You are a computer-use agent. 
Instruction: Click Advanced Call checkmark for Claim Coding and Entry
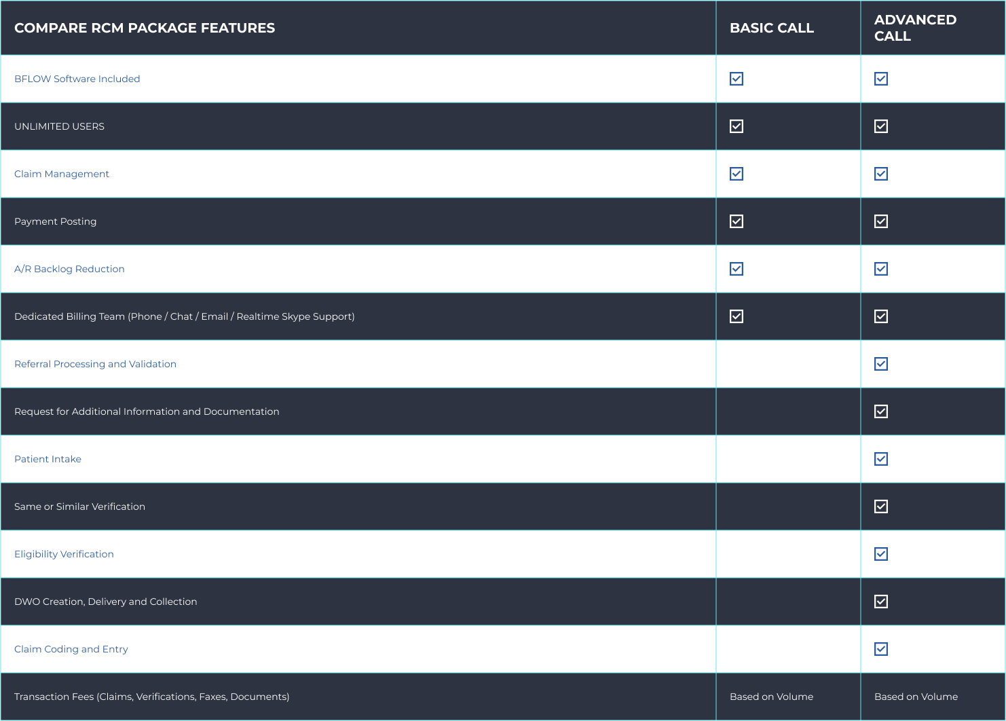(881, 649)
